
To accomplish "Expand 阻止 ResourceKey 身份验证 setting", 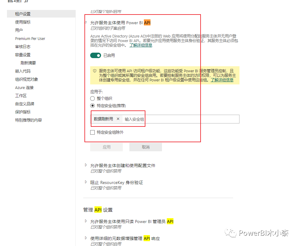I will (x=86, y=182).
